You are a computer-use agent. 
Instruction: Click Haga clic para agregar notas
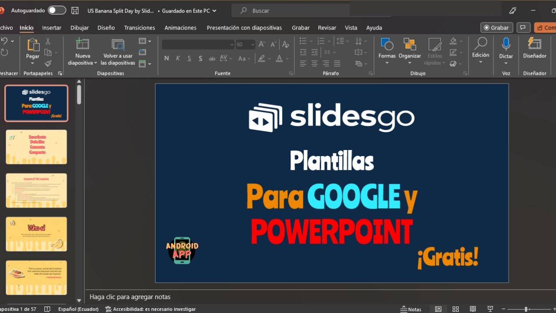click(130, 297)
